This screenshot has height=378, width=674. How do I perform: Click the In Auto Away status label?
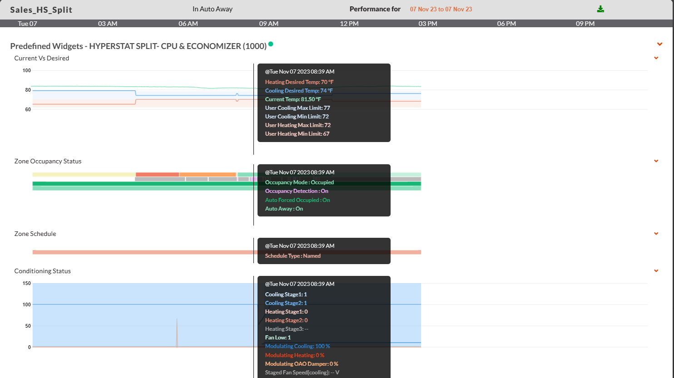pos(212,8)
